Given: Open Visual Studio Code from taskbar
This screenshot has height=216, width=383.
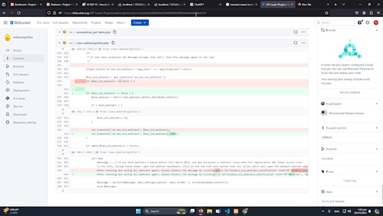Looking at the screenshot, I should click(227, 211).
